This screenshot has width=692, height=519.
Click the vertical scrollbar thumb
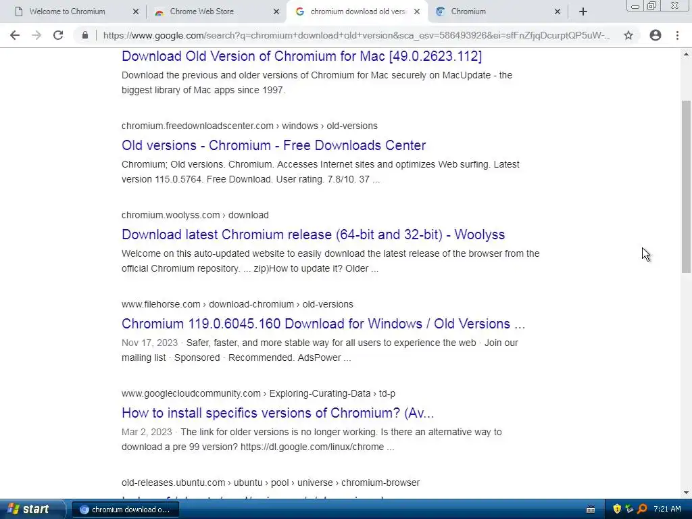point(686,187)
